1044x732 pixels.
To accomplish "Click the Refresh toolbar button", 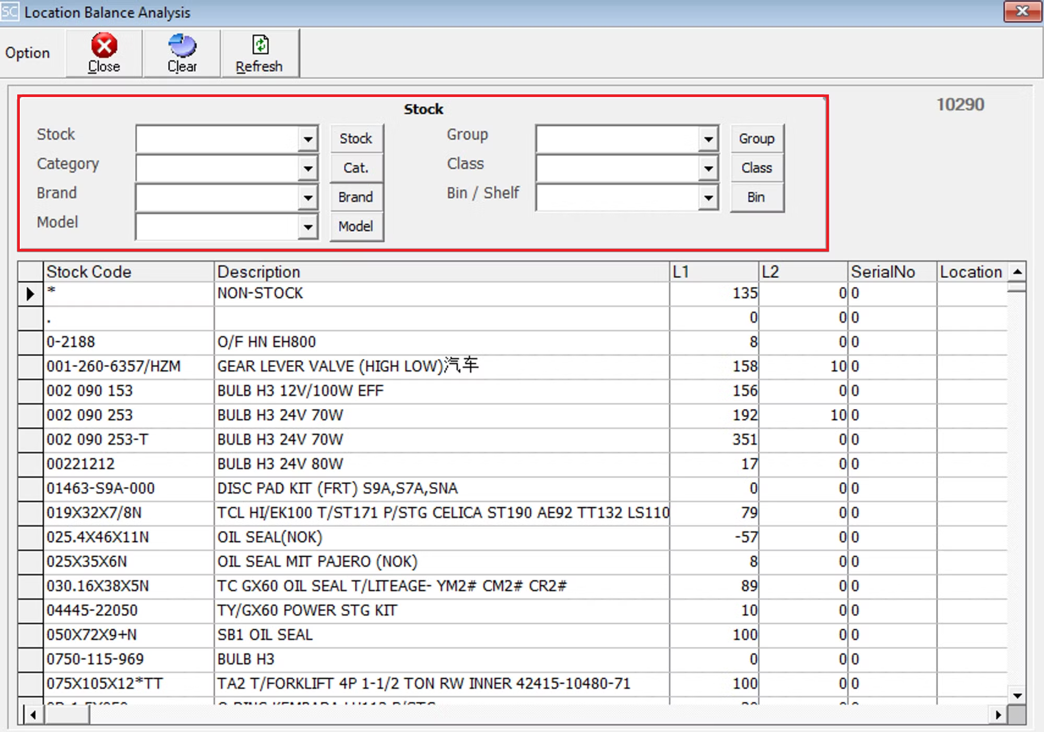I will click(259, 53).
